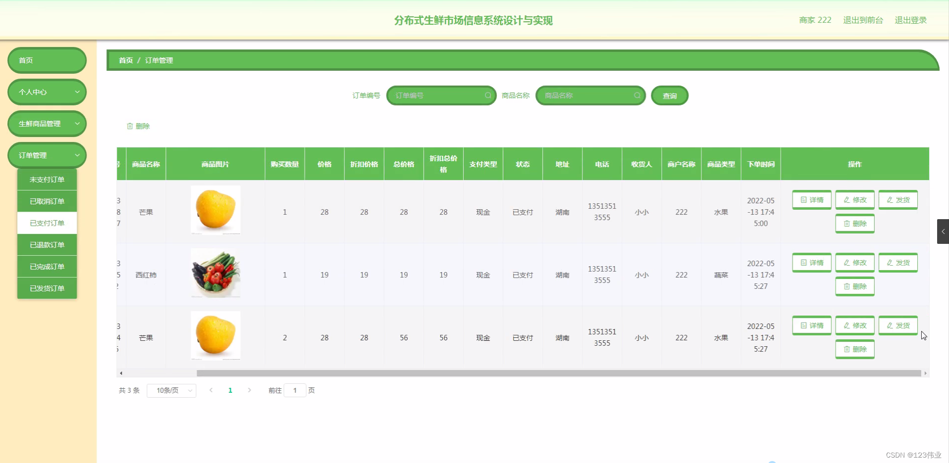Click the magnifier icon in 订单编号 search box
The image size is (949, 463).
488,95
